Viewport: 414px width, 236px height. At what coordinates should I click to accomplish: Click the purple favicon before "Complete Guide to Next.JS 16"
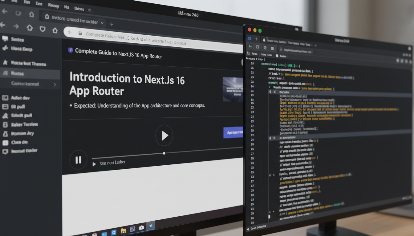[70, 50]
